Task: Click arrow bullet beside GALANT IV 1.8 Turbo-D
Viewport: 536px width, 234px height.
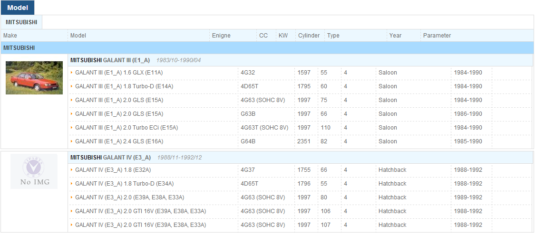Action: 72,184
